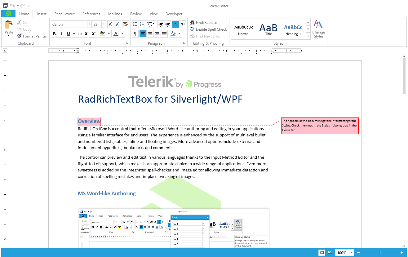
Task: Switch to the Insert ribbon tab
Action: point(42,14)
